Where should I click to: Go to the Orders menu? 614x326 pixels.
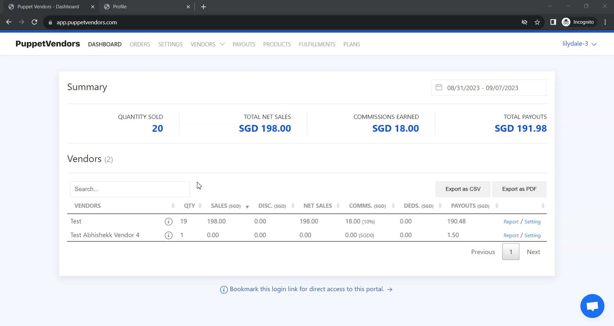click(x=140, y=44)
